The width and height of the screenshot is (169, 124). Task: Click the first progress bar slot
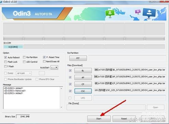pos(13,39)
